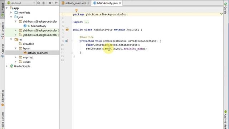Open the Android view selector dropdown
Viewport: 229px width, 129px height.
point(21,3)
